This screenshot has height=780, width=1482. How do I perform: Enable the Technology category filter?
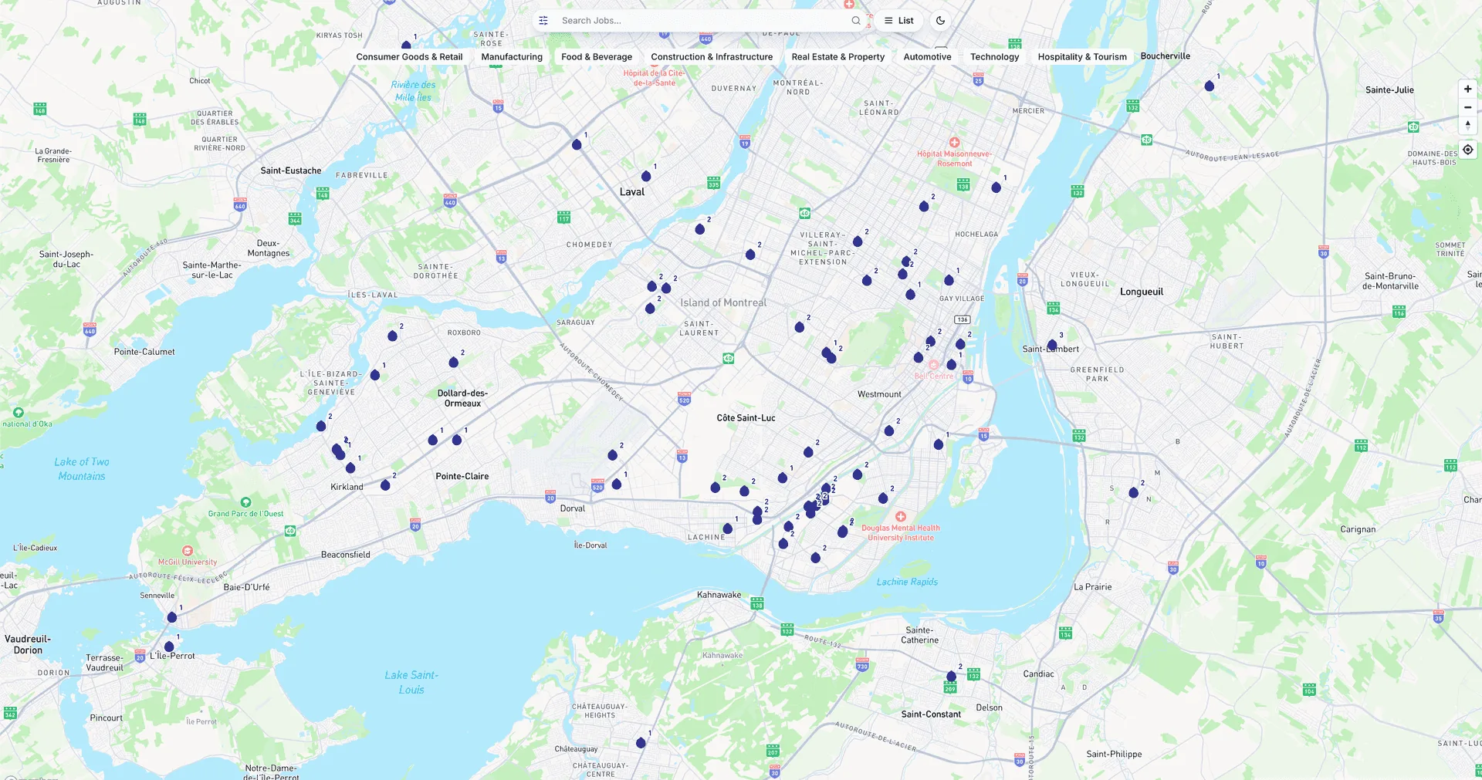point(994,57)
